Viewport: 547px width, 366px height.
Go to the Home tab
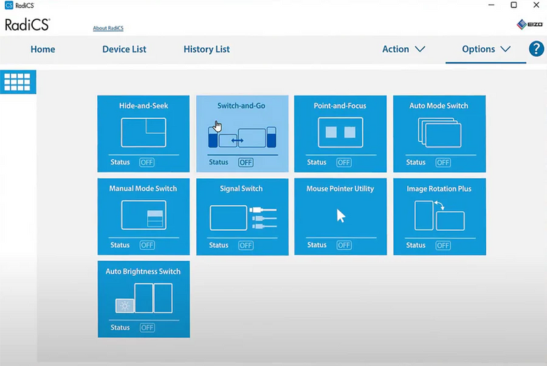click(43, 49)
